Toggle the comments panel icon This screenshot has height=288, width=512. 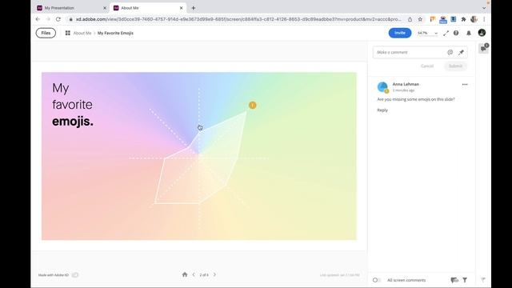click(483, 49)
